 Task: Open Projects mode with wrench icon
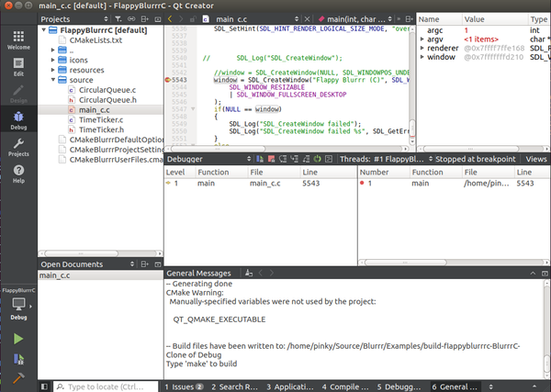[18, 145]
